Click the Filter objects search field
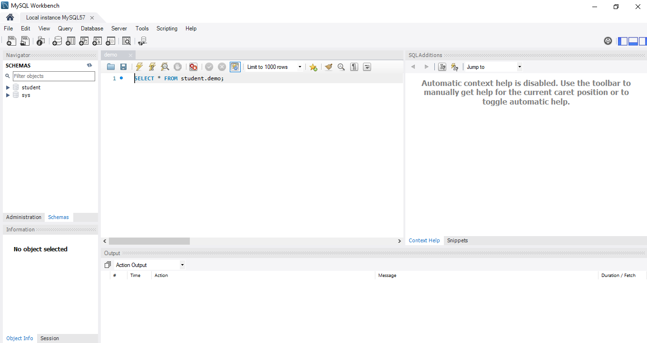This screenshot has width=647, height=343. (x=54, y=76)
